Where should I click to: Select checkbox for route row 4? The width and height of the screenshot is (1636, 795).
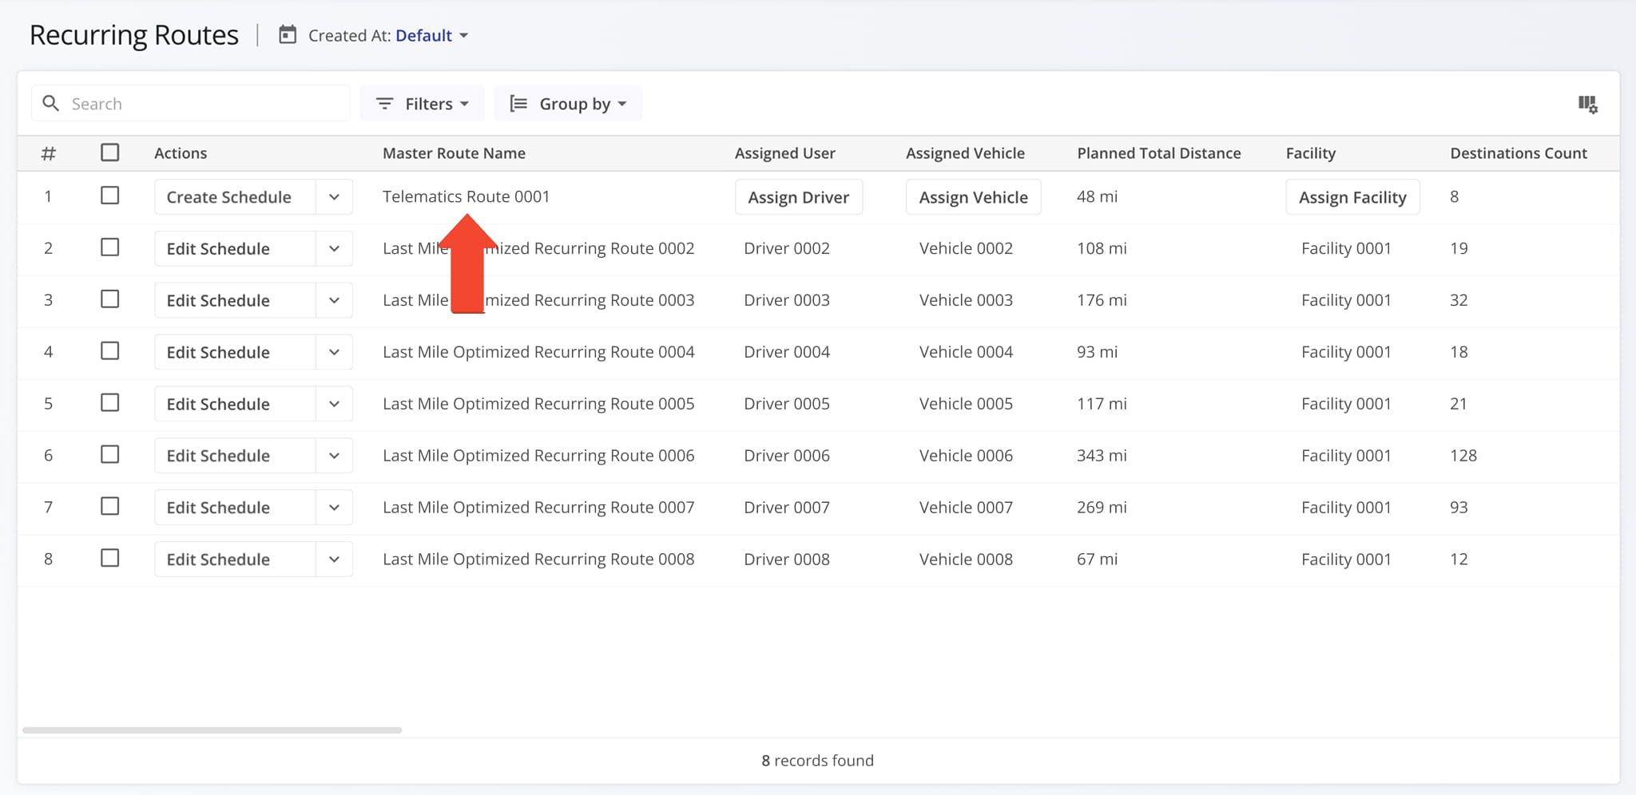(110, 351)
